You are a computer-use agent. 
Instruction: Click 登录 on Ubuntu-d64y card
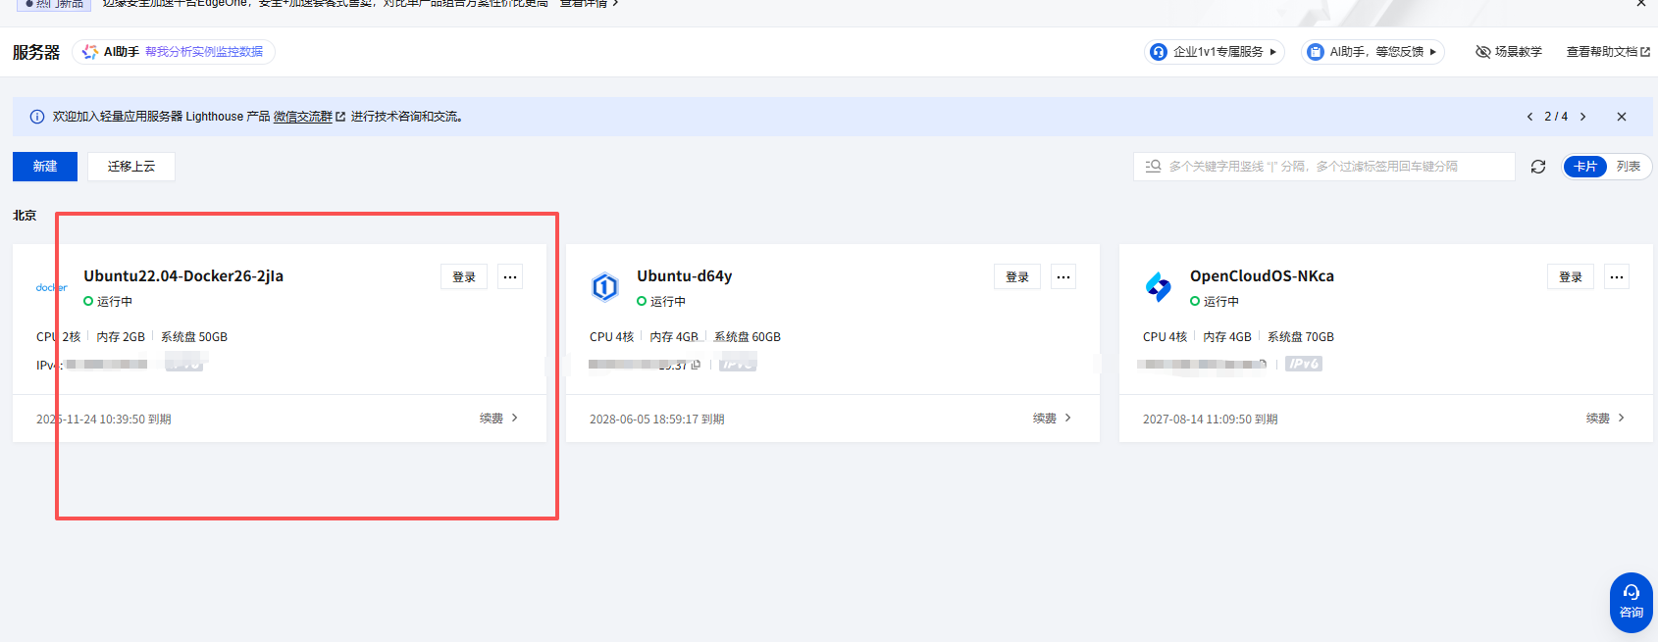click(x=1017, y=276)
